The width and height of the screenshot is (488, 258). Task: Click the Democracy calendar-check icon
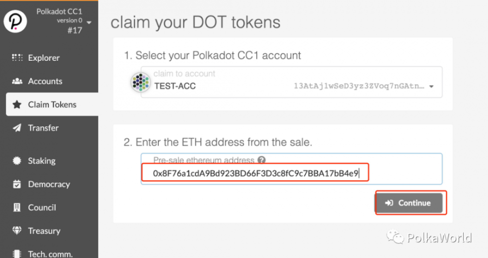pos(17,184)
